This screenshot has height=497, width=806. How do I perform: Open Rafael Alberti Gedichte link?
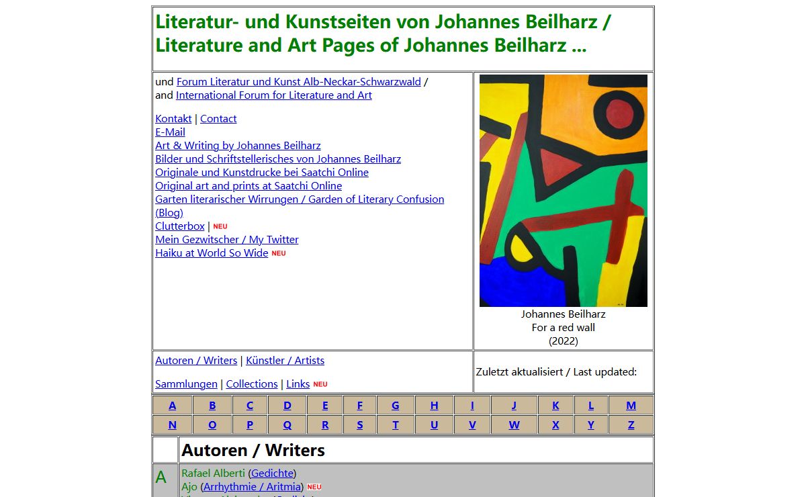tap(272, 473)
